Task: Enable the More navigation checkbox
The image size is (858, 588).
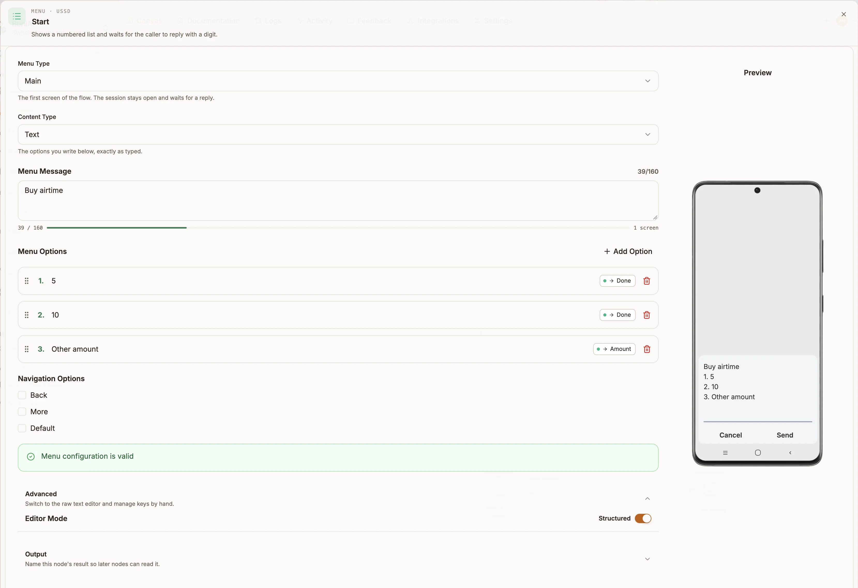Action: click(22, 412)
